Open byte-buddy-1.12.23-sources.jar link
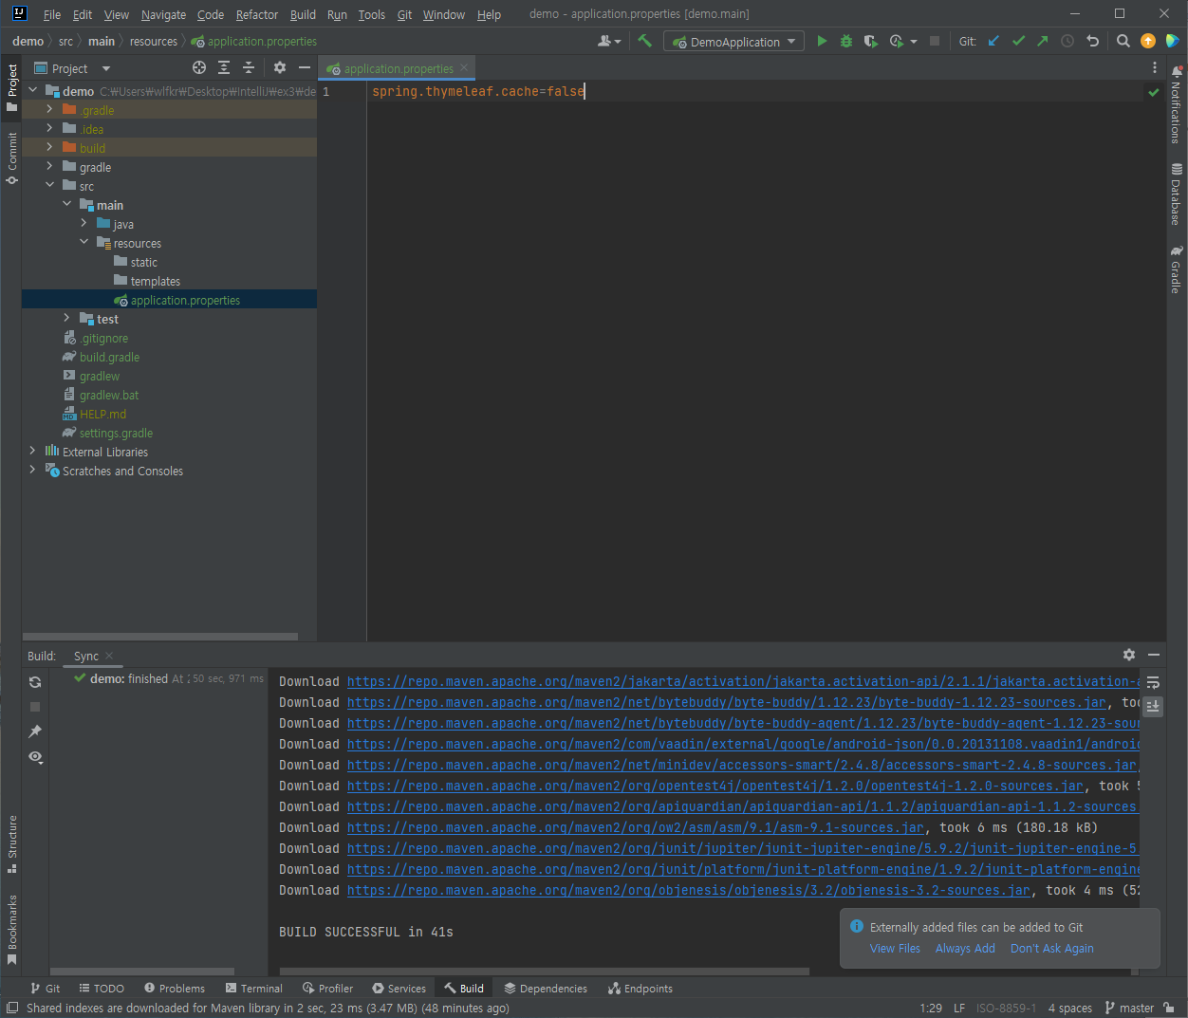1188x1018 pixels. point(727,702)
